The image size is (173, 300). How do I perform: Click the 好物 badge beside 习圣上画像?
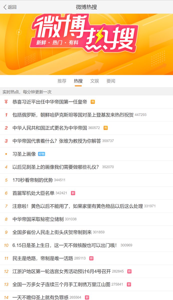(41, 154)
